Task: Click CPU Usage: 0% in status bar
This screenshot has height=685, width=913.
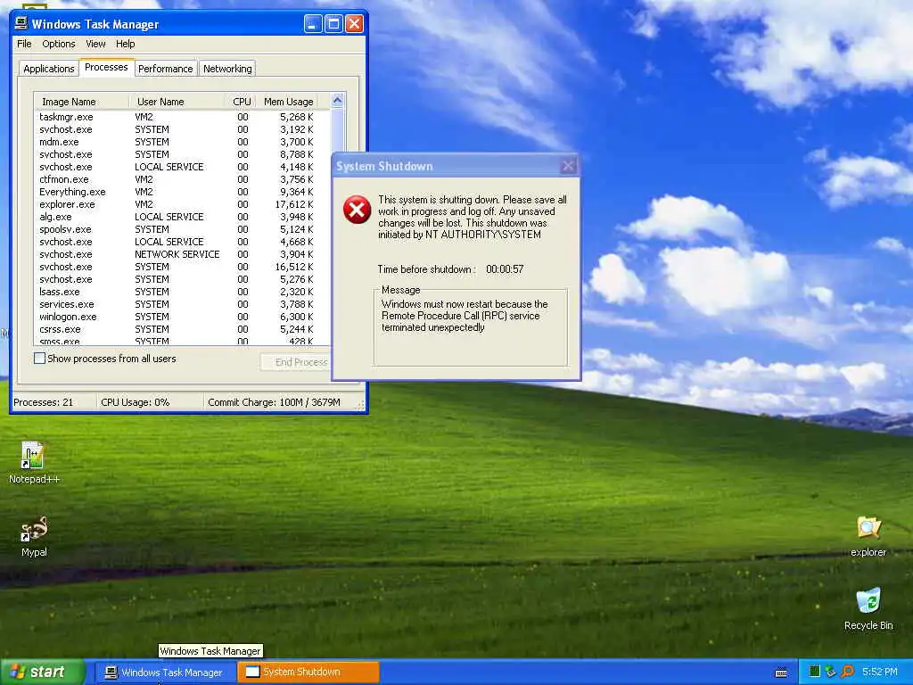Action: click(136, 402)
